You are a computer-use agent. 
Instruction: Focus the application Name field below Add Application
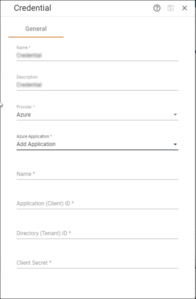click(97, 174)
